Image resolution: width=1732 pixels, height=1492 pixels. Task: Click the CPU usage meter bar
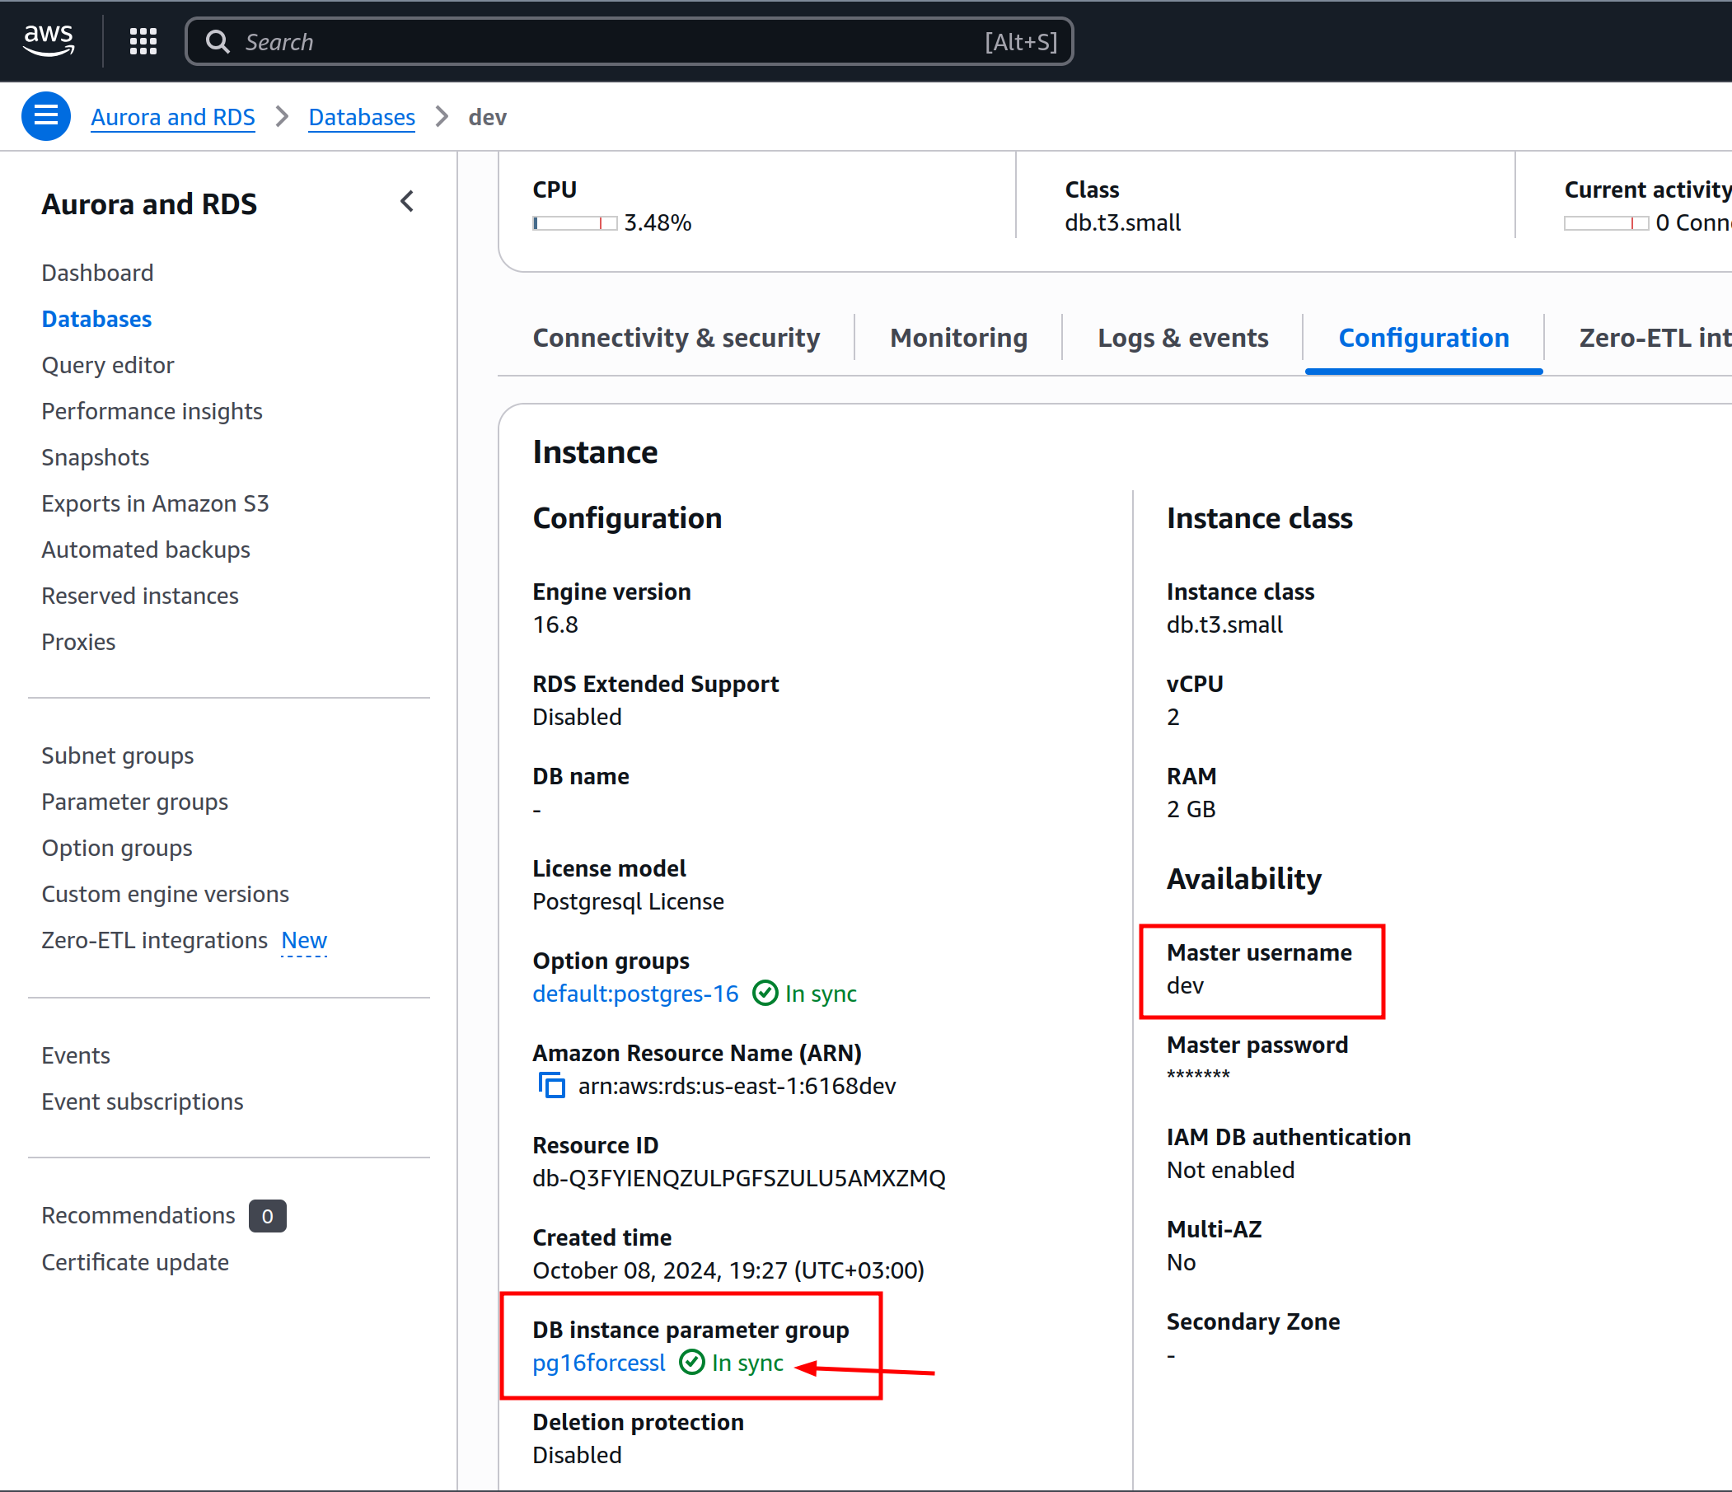(x=575, y=222)
